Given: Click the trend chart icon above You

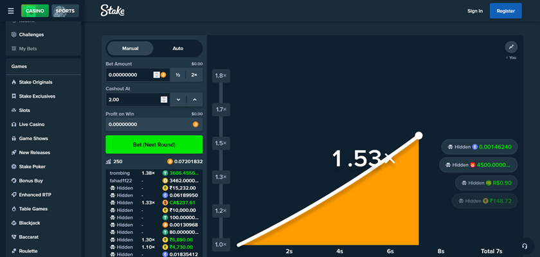Looking at the screenshot, I should point(511,47).
